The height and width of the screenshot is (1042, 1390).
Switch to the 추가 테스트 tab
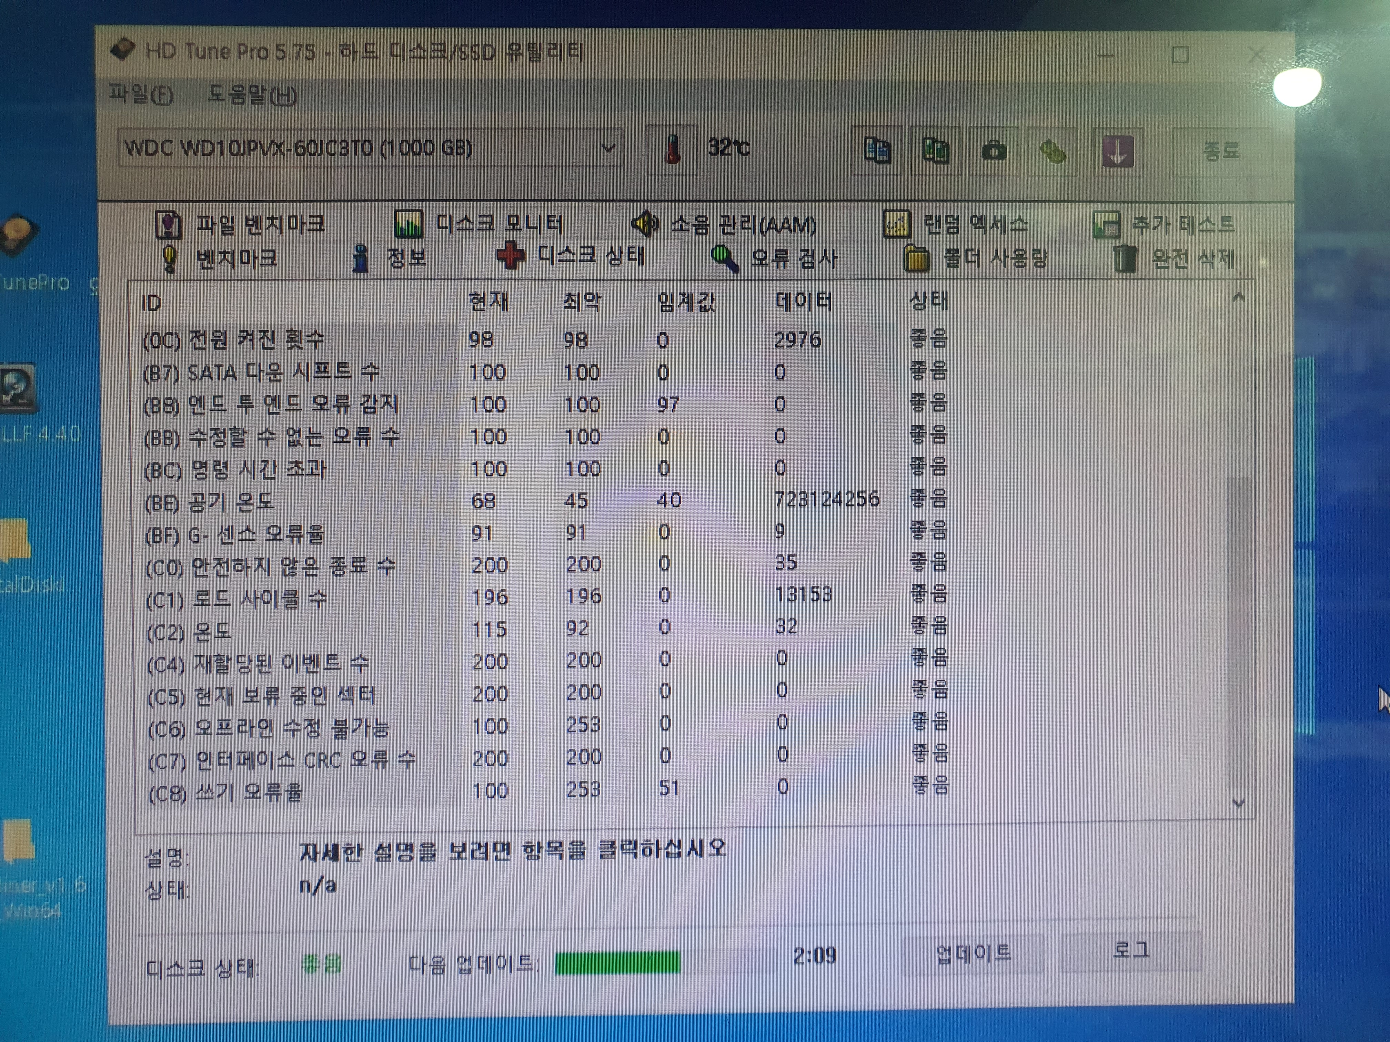click(x=1165, y=225)
